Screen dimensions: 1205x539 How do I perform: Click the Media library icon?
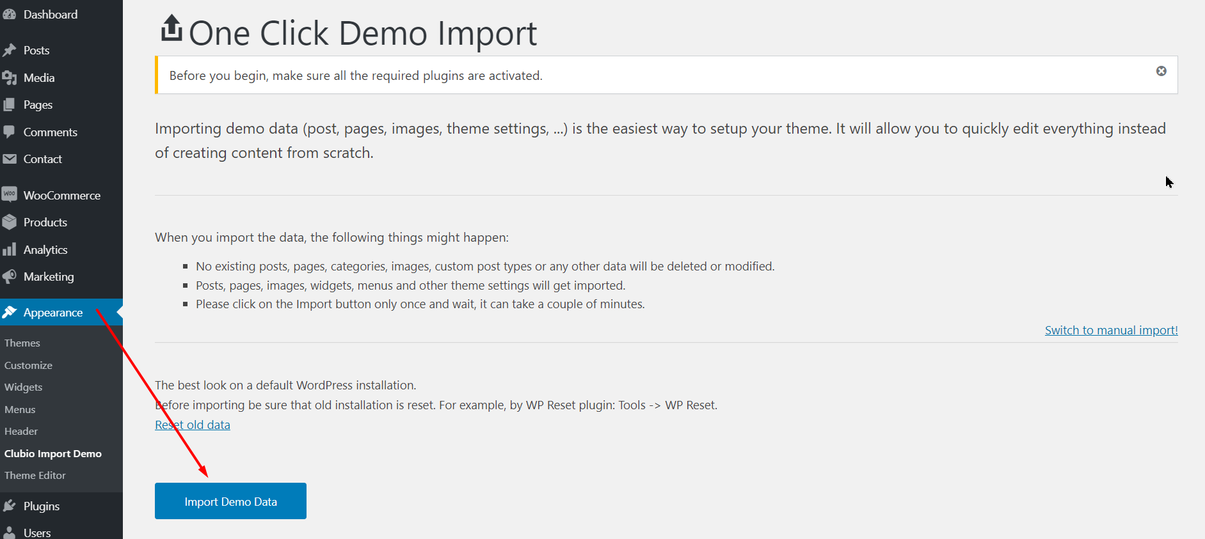click(10, 77)
